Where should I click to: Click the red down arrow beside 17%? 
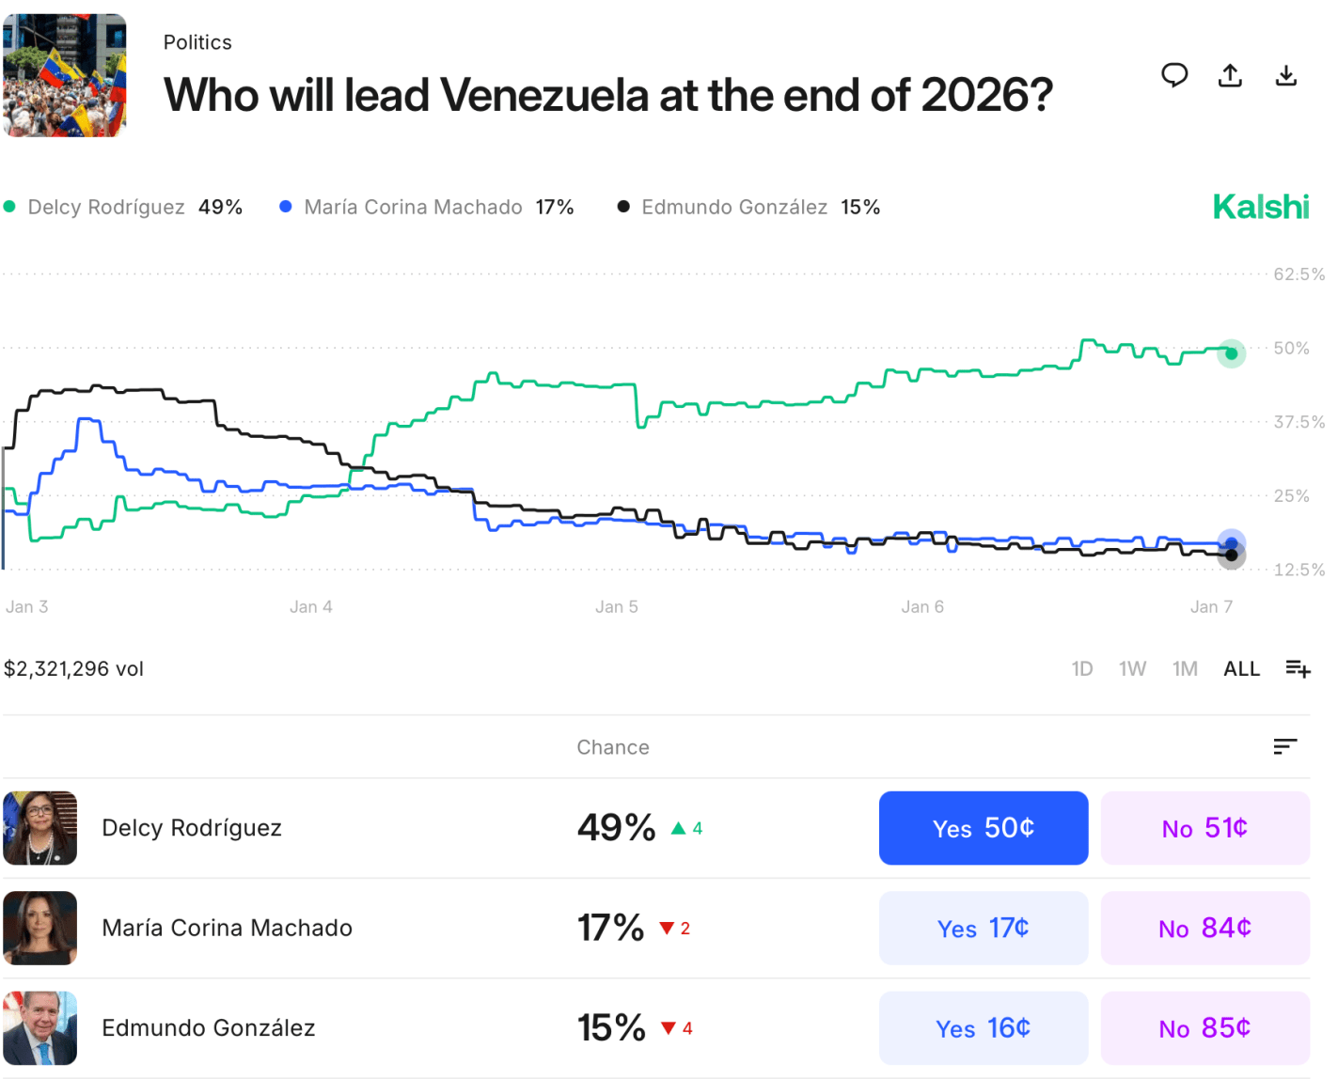coord(667,929)
